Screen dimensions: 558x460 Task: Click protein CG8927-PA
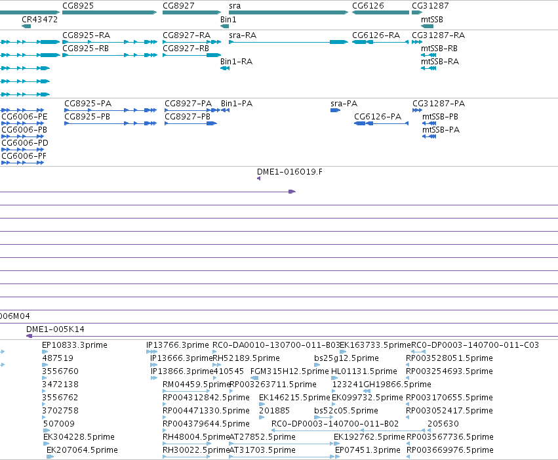tap(188, 104)
